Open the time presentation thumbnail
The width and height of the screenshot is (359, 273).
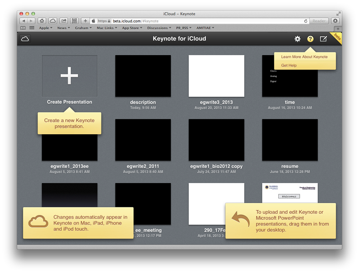coord(290,83)
